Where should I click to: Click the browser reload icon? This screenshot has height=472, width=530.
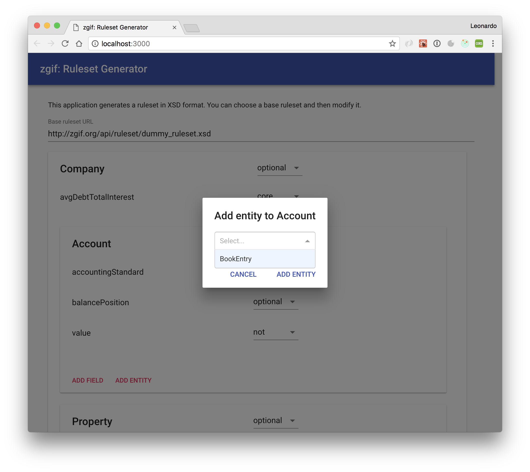[x=65, y=43]
